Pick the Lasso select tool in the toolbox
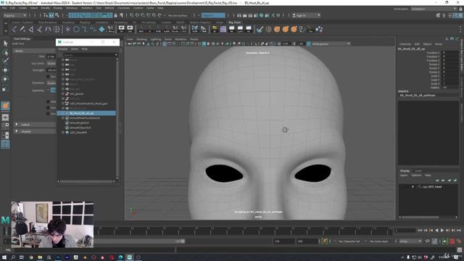The width and height of the screenshot is (464, 261). [x=5, y=53]
